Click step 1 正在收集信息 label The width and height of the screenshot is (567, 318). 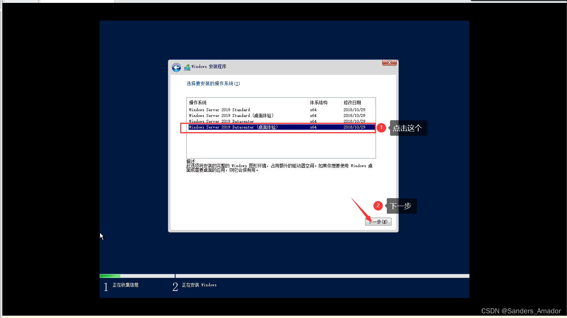click(126, 285)
